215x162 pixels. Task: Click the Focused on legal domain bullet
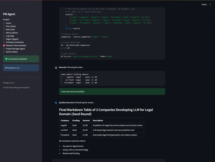(73, 146)
